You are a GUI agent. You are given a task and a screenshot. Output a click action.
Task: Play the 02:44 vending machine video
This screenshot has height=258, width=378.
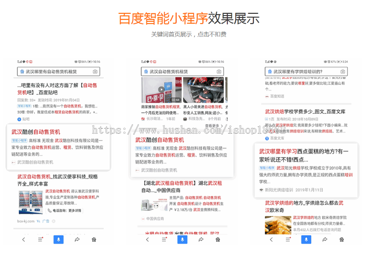pyautogui.click(x=161, y=90)
